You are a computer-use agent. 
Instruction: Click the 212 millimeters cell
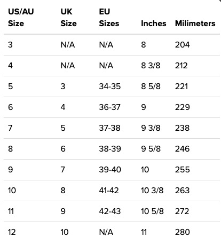point(181,66)
